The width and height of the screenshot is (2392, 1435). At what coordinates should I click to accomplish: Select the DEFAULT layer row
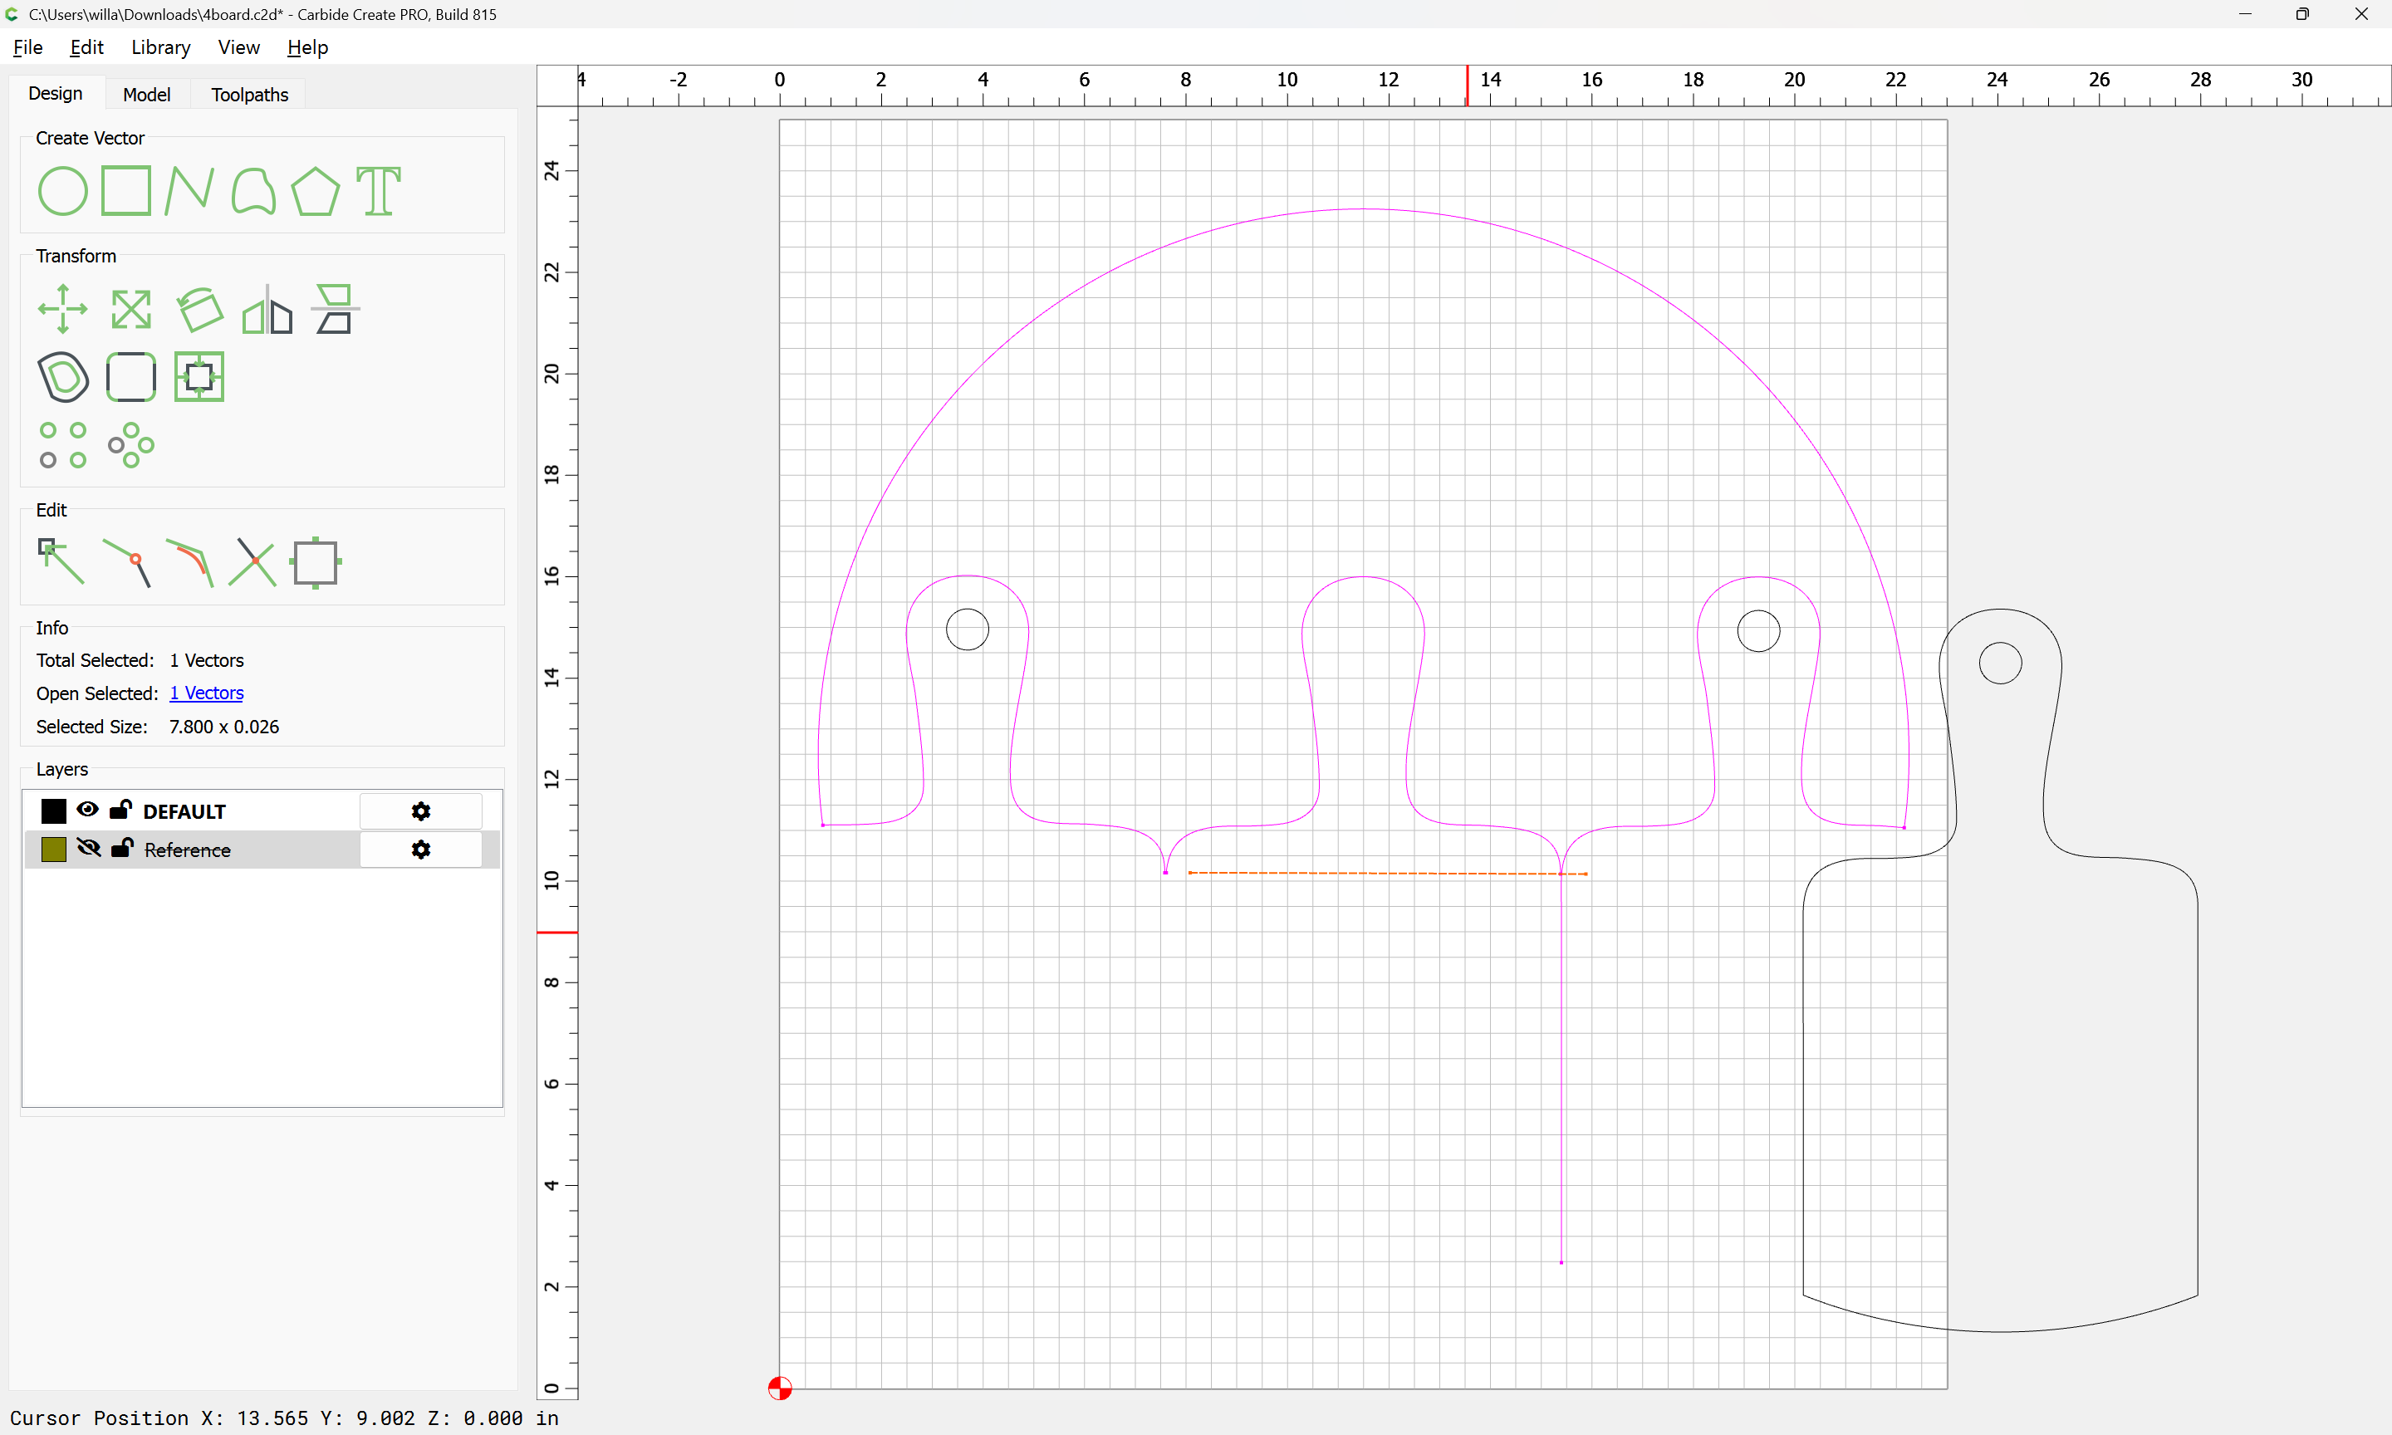(x=262, y=811)
